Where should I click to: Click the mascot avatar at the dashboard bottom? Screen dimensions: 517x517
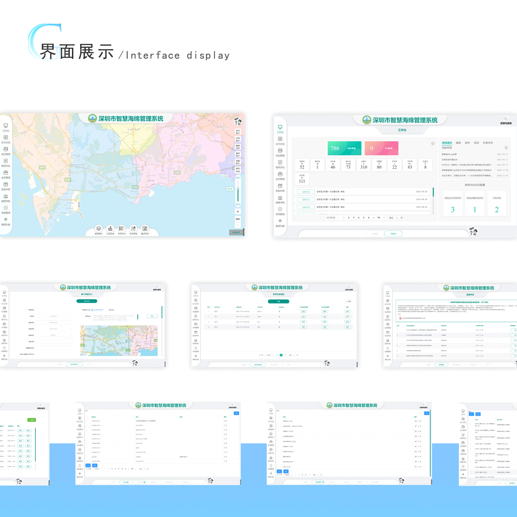coord(473,232)
